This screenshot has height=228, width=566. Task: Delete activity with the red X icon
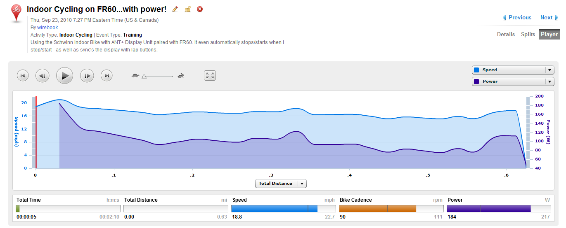click(200, 9)
